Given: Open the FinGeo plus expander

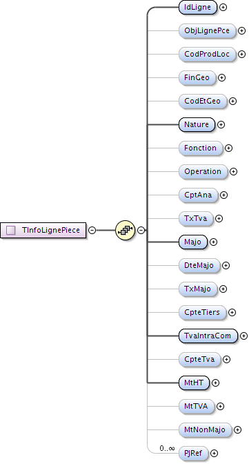Looking at the screenshot, I should (222, 77).
